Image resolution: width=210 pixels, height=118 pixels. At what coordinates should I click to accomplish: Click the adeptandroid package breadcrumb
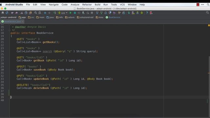[x=85, y=17]
